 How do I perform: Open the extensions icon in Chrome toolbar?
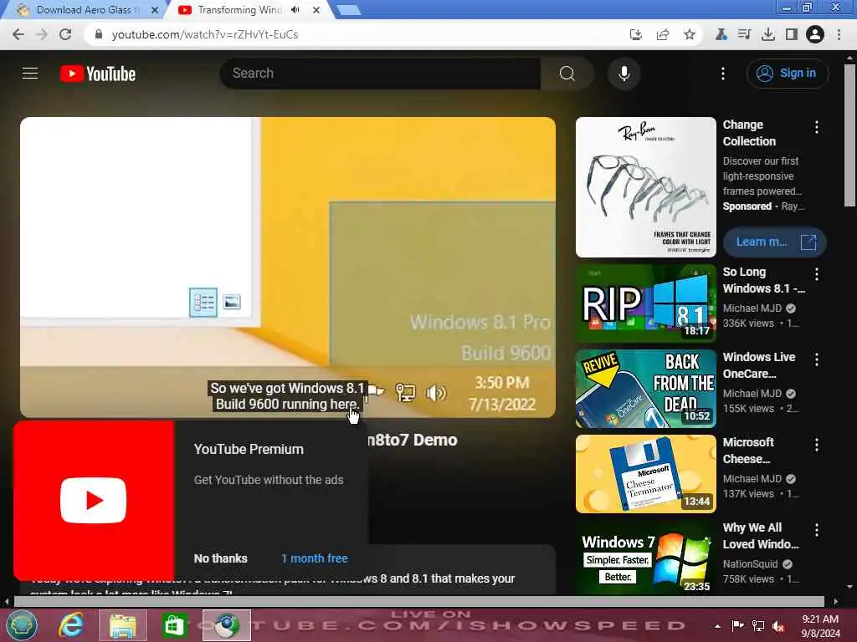click(721, 34)
